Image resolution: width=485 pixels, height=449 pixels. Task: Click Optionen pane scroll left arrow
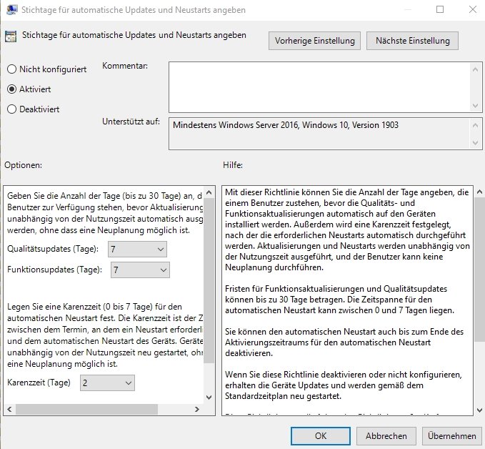tap(9, 410)
